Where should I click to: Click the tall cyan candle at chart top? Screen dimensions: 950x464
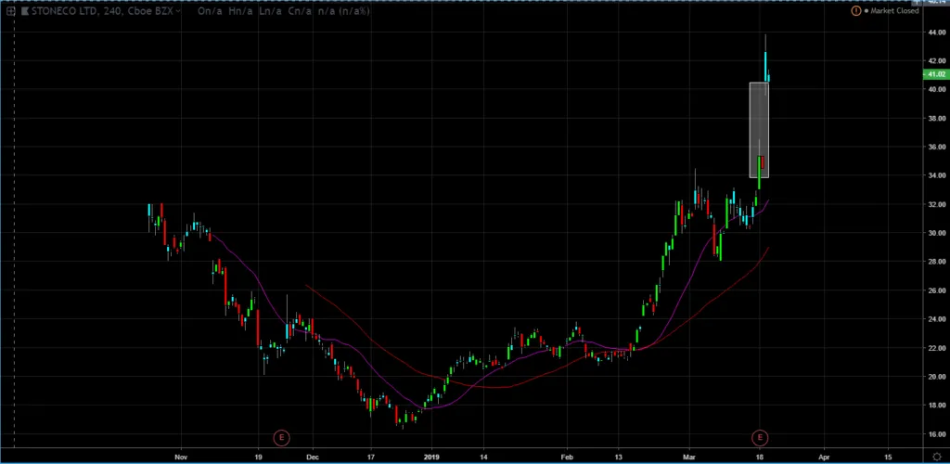(765, 65)
